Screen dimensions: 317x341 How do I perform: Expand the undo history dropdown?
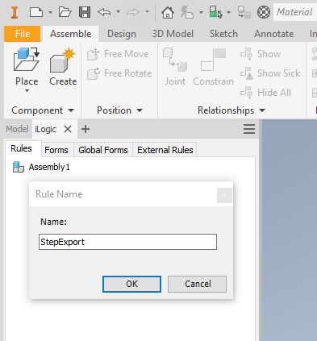(118, 12)
